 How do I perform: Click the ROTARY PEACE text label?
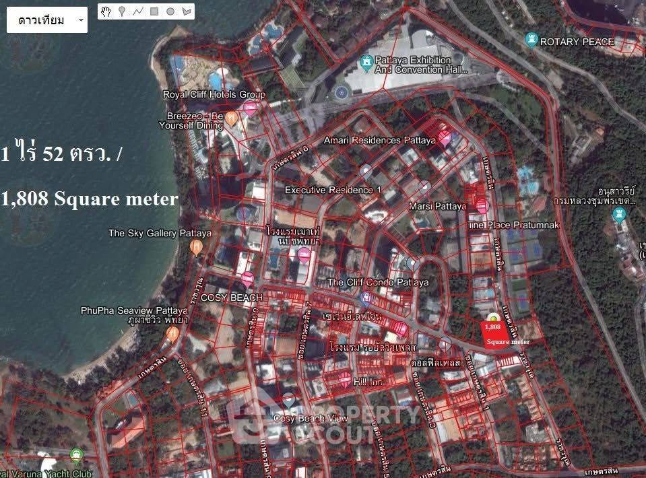click(577, 42)
